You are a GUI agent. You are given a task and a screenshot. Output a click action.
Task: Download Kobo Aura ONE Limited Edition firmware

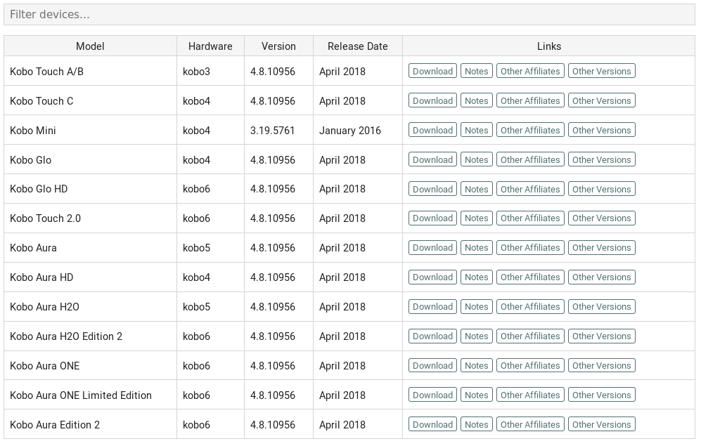432,395
